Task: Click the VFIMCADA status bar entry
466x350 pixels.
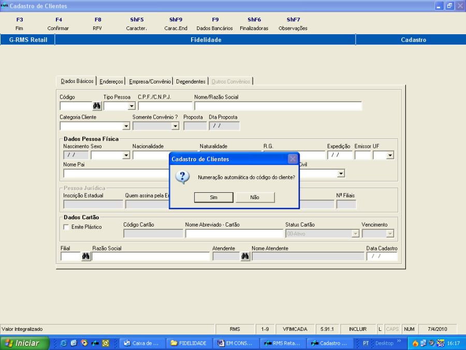Action: pos(295,329)
